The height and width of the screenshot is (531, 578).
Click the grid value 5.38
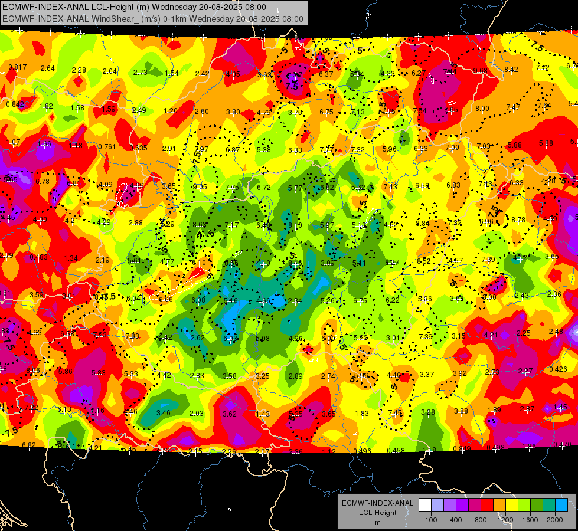(x=263, y=149)
